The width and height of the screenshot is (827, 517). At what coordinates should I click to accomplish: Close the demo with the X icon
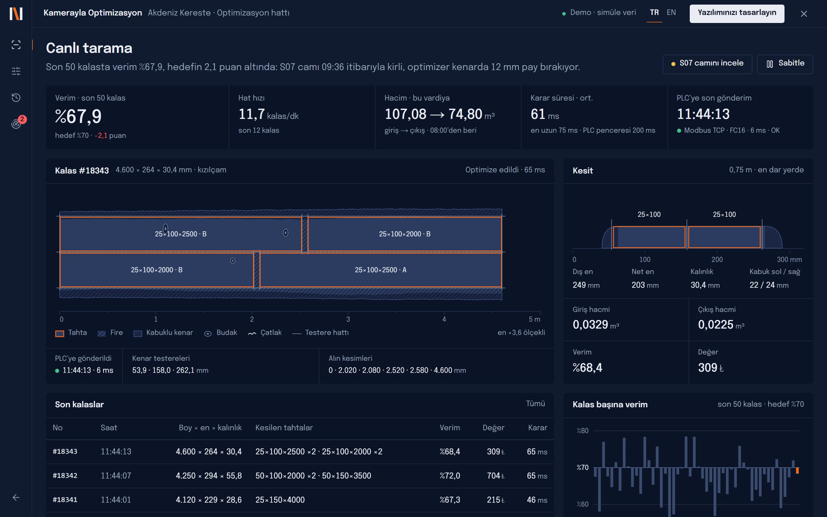click(x=804, y=14)
